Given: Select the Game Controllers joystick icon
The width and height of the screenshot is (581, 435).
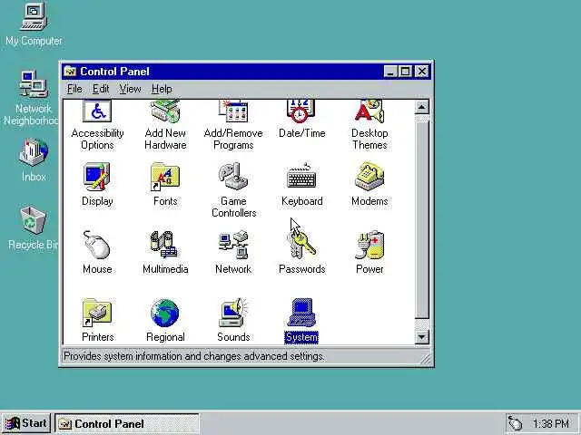Looking at the screenshot, I should [233, 177].
